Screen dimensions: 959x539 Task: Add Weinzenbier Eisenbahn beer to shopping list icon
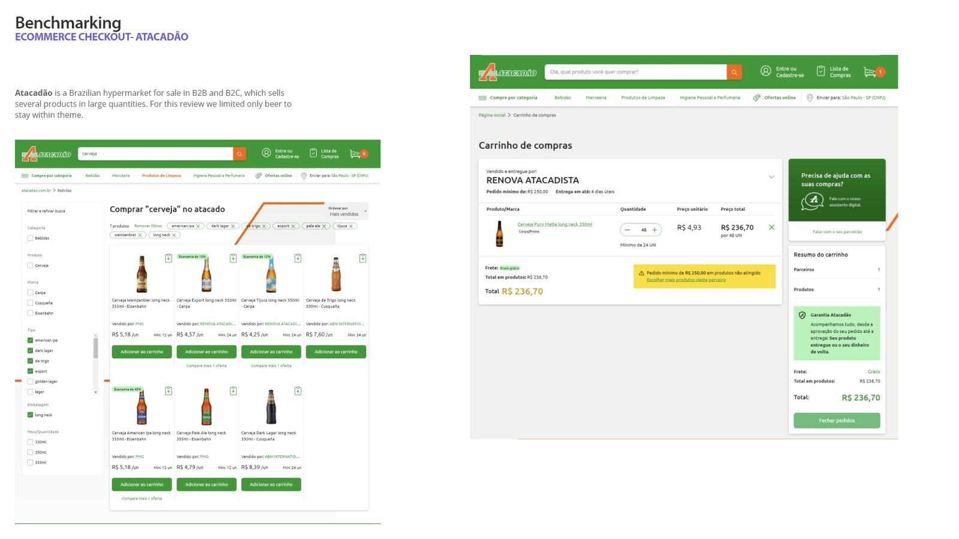click(x=168, y=258)
